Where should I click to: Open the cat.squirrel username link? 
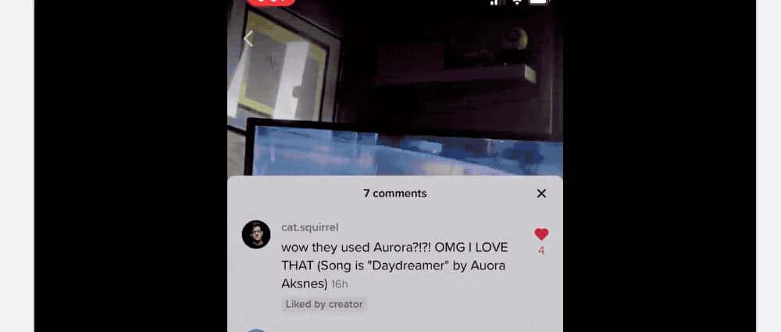tap(310, 227)
